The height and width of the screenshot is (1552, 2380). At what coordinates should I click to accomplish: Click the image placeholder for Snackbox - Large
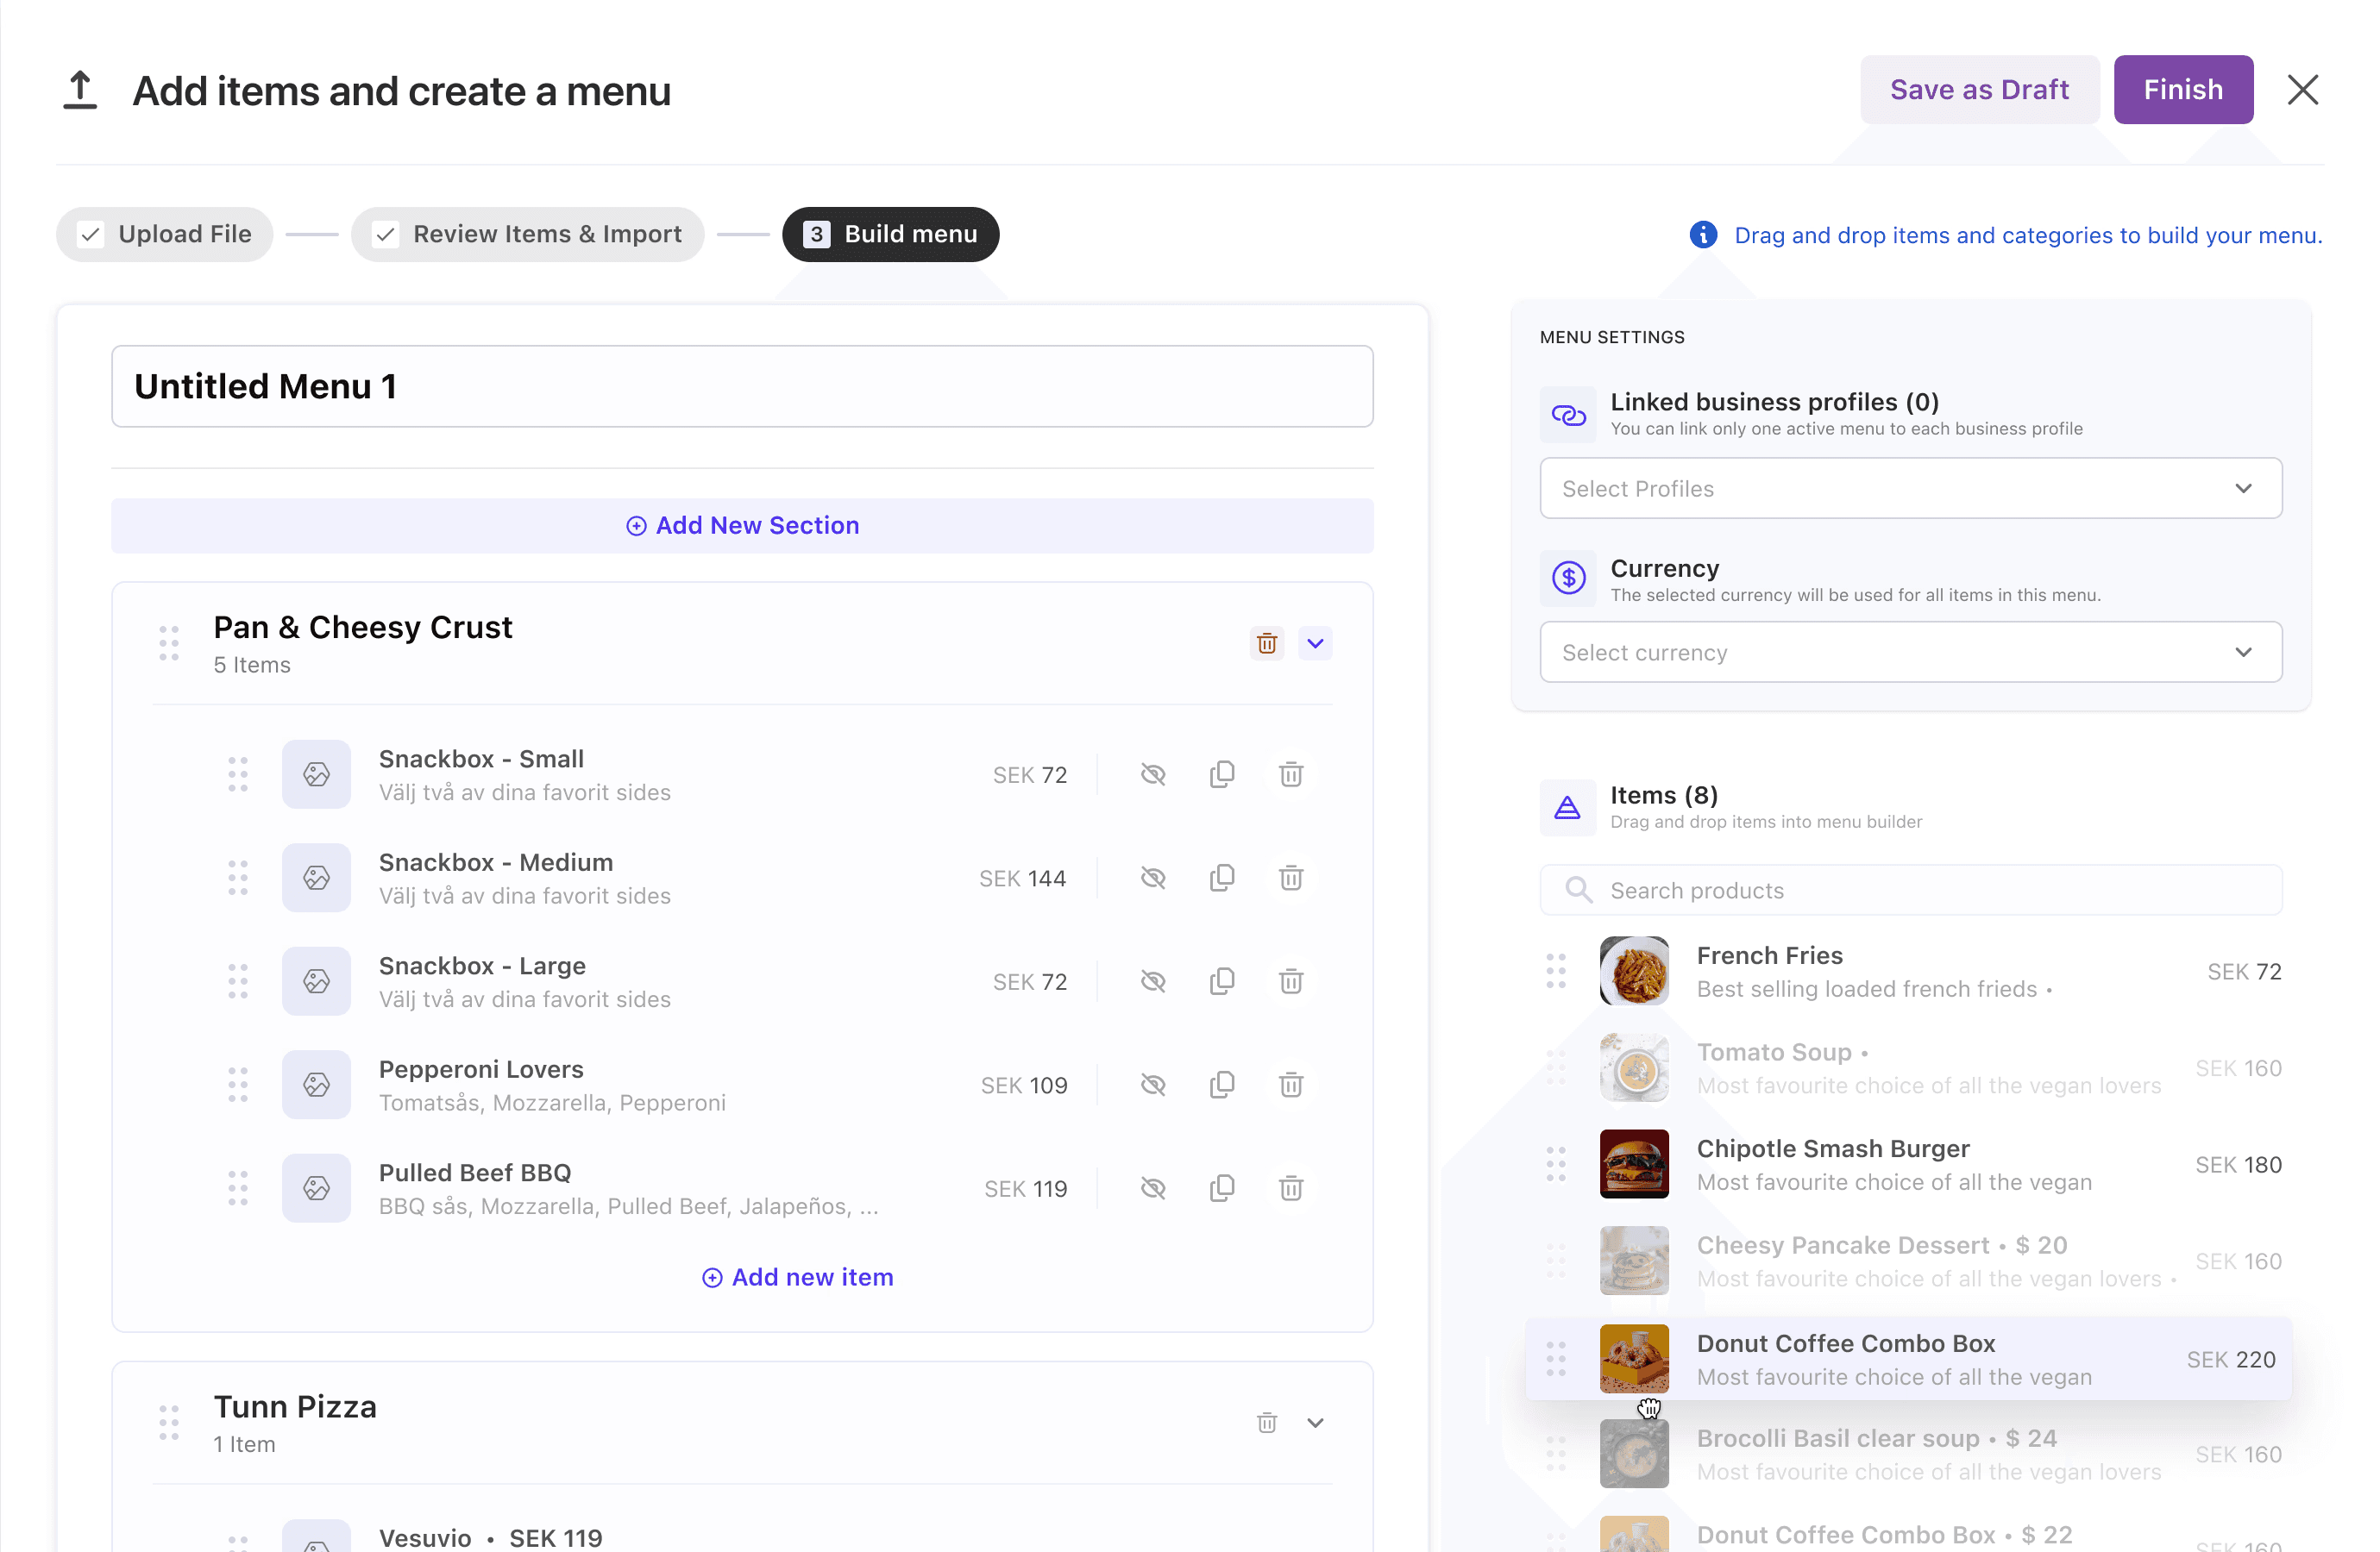point(316,981)
